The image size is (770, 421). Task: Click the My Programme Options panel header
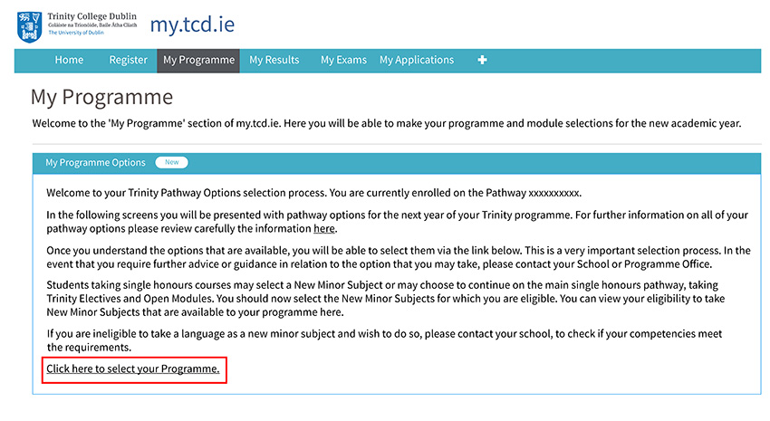(397, 163)
